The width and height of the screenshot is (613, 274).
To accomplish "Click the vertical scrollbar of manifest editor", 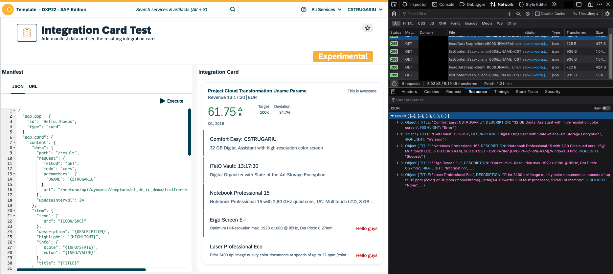I will tap(190, 132).
